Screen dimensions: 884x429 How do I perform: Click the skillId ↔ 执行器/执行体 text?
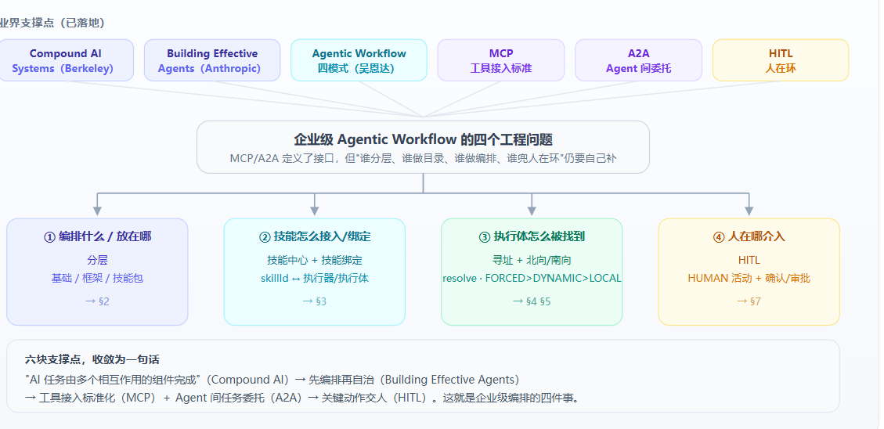tap(315, 279)
